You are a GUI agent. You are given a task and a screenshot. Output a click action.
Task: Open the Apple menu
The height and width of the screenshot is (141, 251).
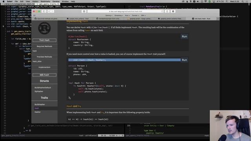point(4,2)
